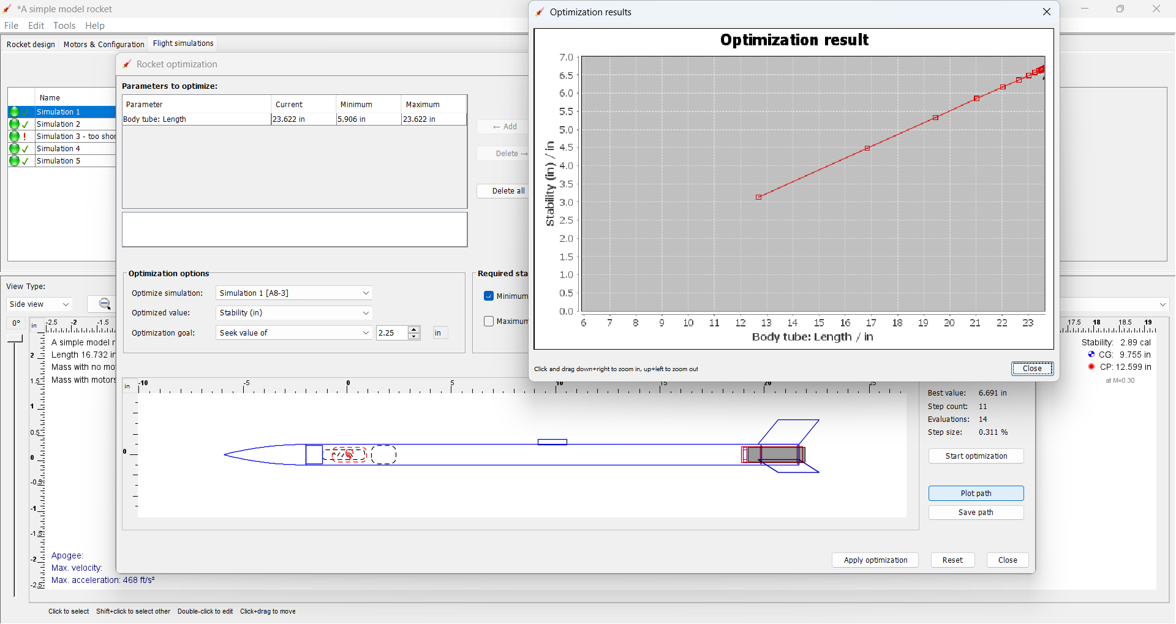Image resolution: width=1176 pixels, height=624 pixels.
Task: Click the red CP indicator icon
Action: point(1092,367)
